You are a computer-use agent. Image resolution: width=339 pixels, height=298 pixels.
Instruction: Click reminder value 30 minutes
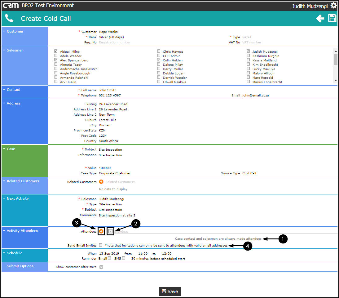pos(140,258)
